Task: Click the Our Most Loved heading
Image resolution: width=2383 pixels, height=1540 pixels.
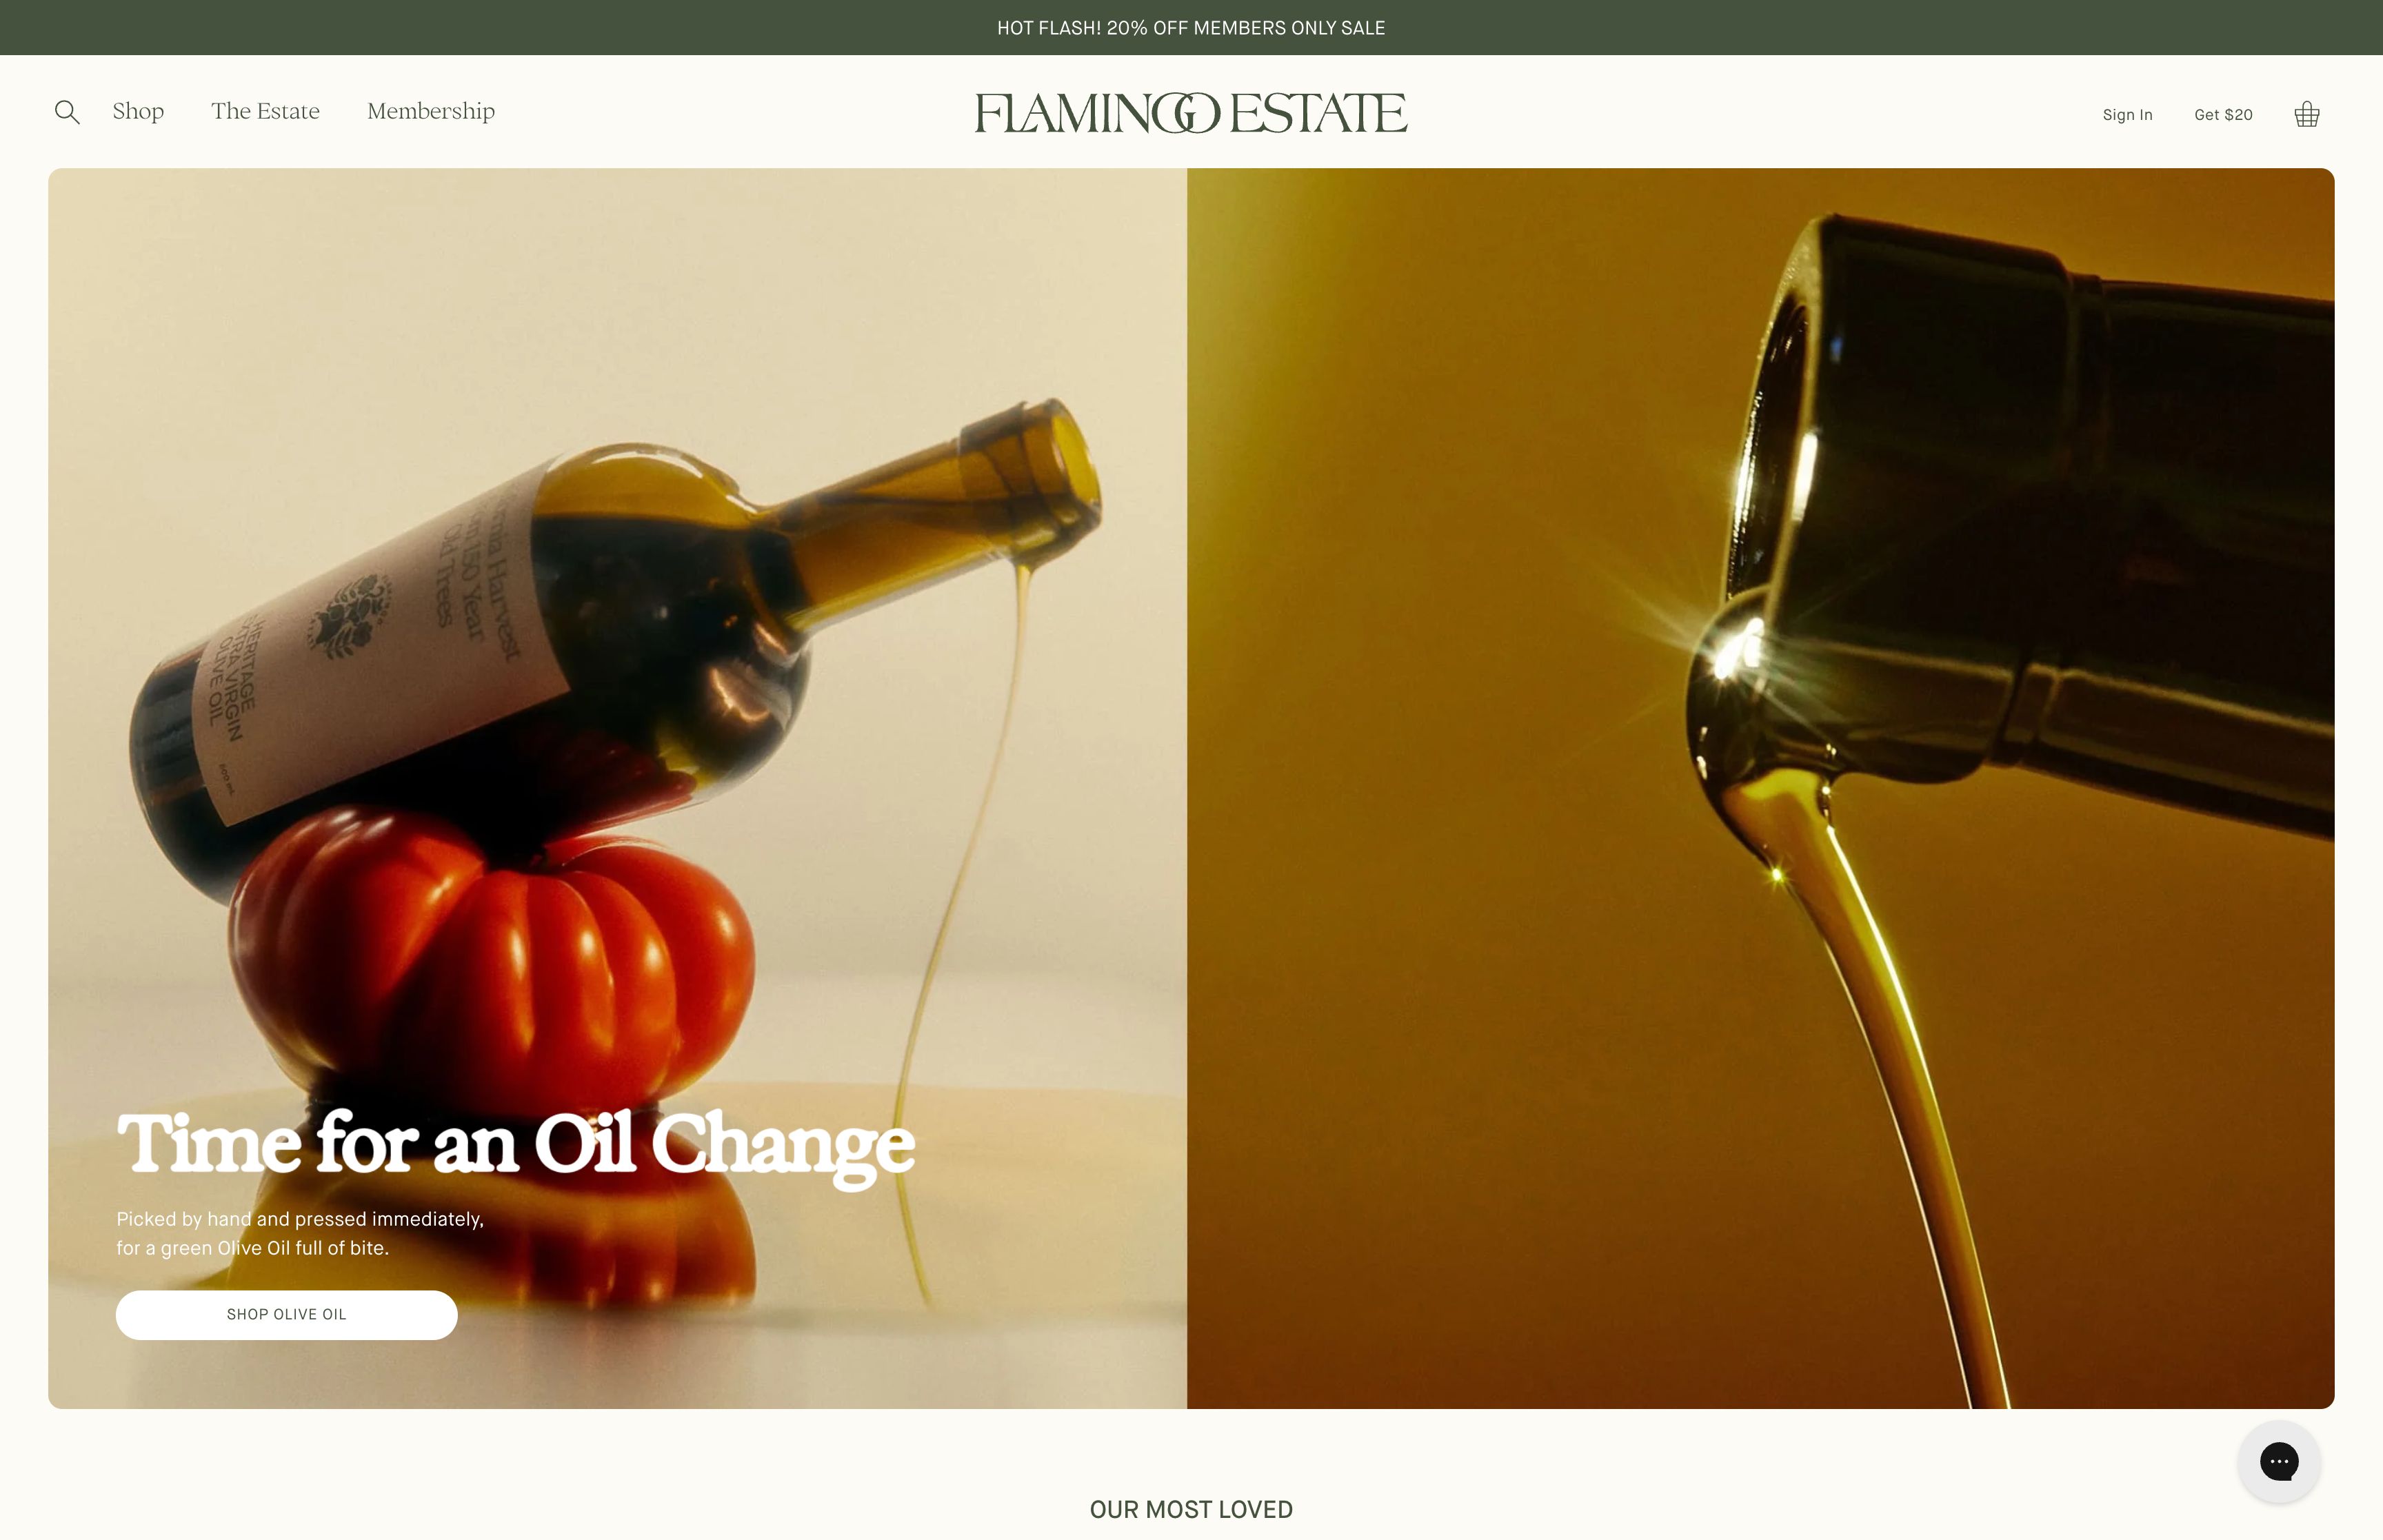Action: click(1191, 1509)
